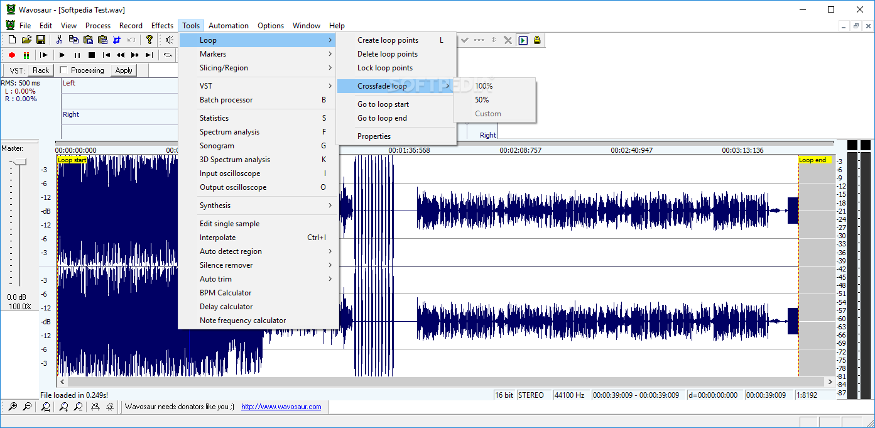The image size is (875, 428).
Task: Click the gray X delete marker icon
Action: 508,40
